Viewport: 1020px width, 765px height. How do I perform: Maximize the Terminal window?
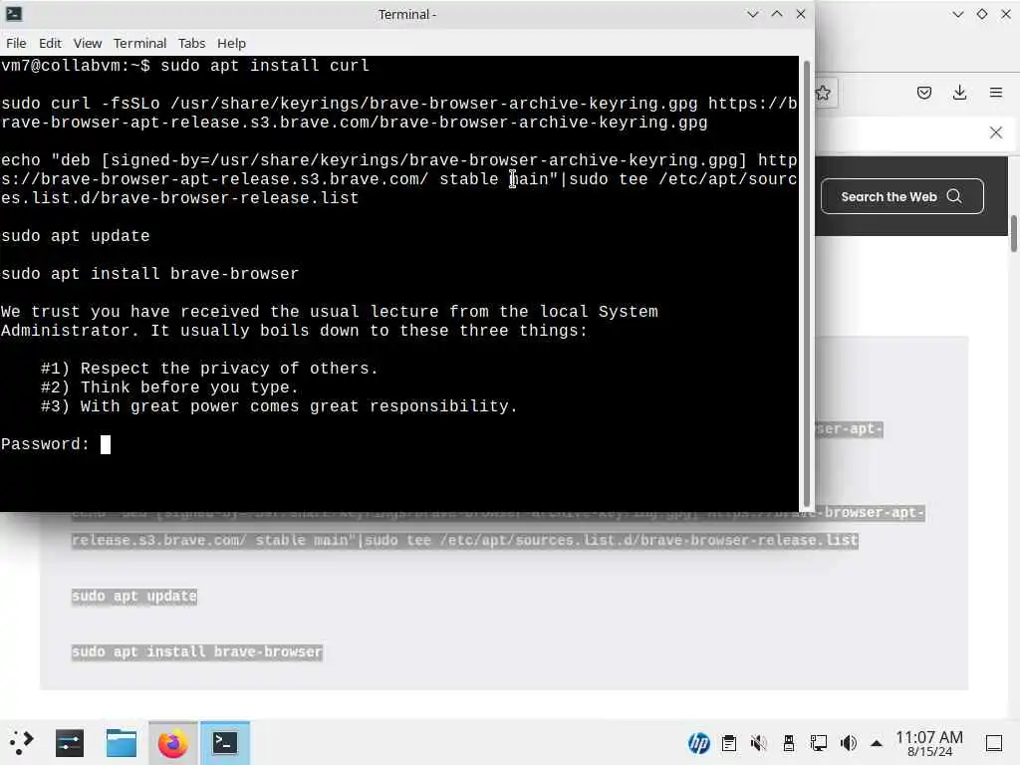tap(777, 14)
